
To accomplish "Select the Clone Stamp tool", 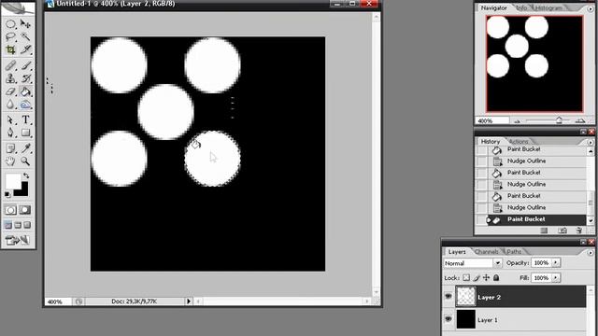I will pos(10,78).
